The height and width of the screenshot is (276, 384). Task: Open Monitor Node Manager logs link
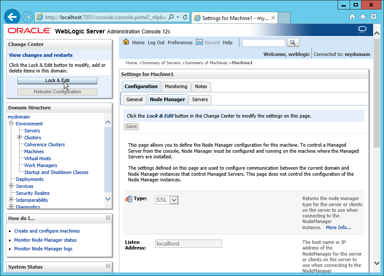[43, 249]
